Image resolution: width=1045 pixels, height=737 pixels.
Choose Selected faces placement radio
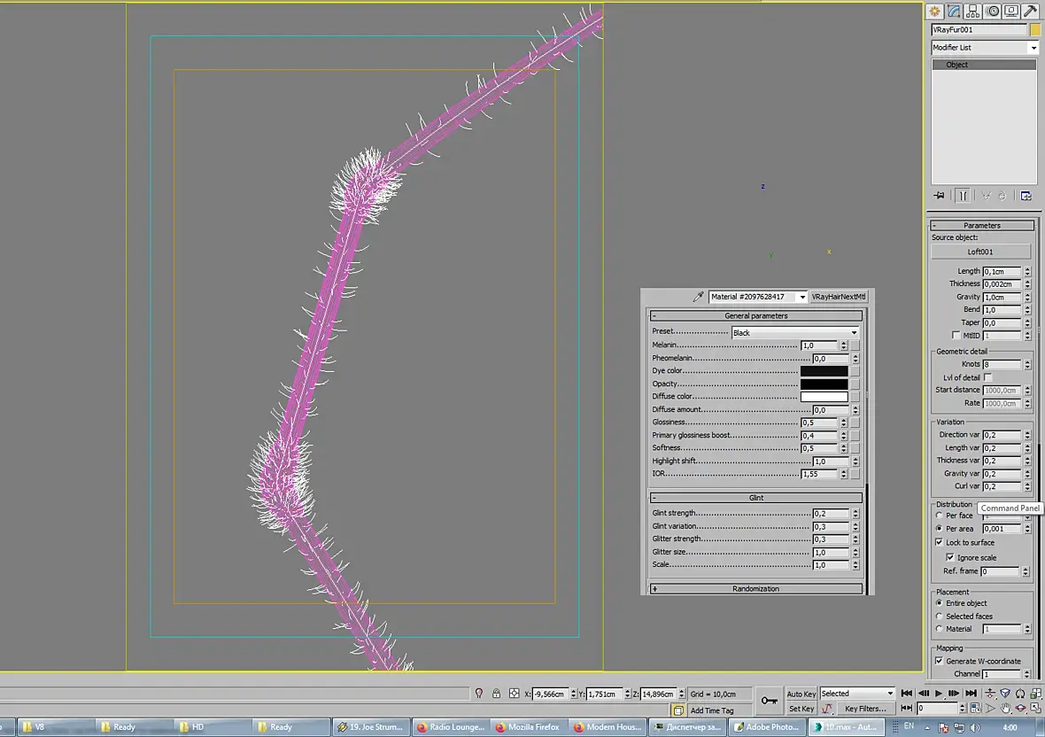(939, 617)
